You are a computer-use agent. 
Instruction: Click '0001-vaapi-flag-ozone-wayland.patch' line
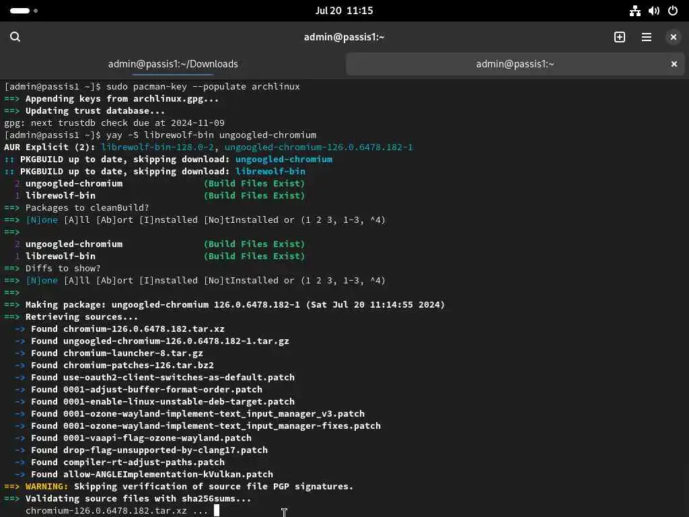(x=133, y=438)
